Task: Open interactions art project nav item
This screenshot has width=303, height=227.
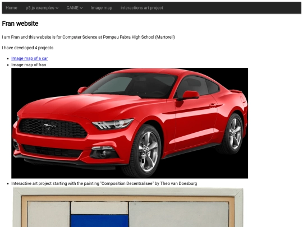Action: 142,8
